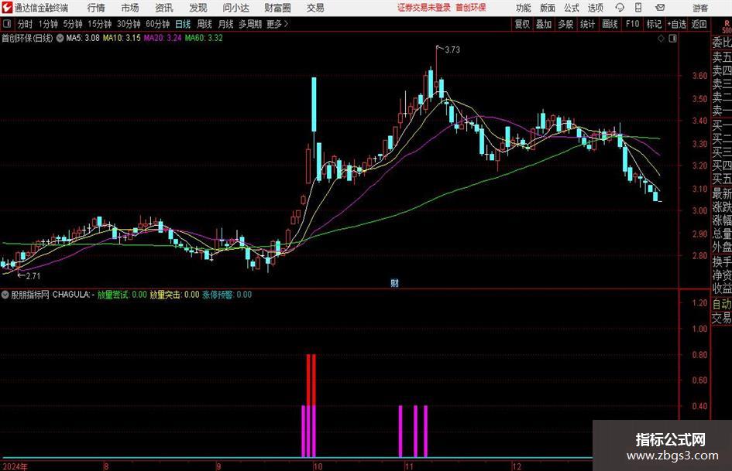Switch to the 60分钟 period
Screen dimensions: 732x471
tap(158, 24)
